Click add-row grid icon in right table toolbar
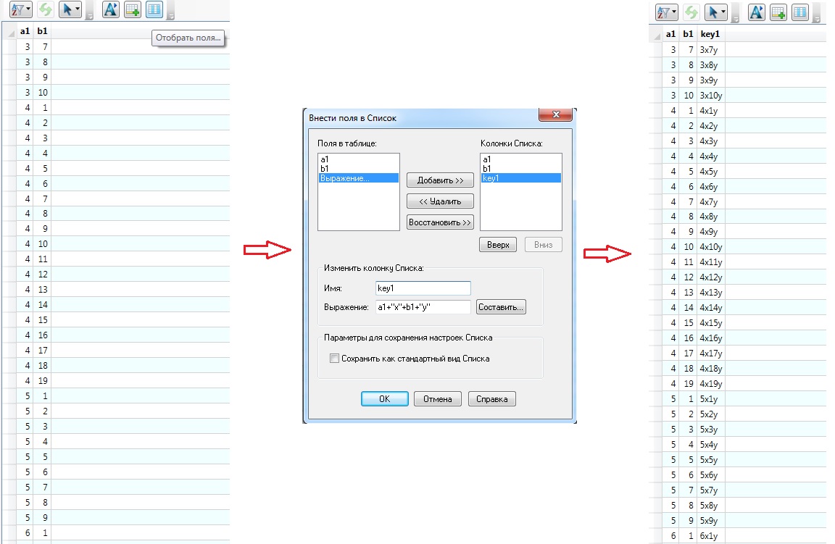This screenshot has width=835, height=544. pyautogui.click(x=778, y=12)
